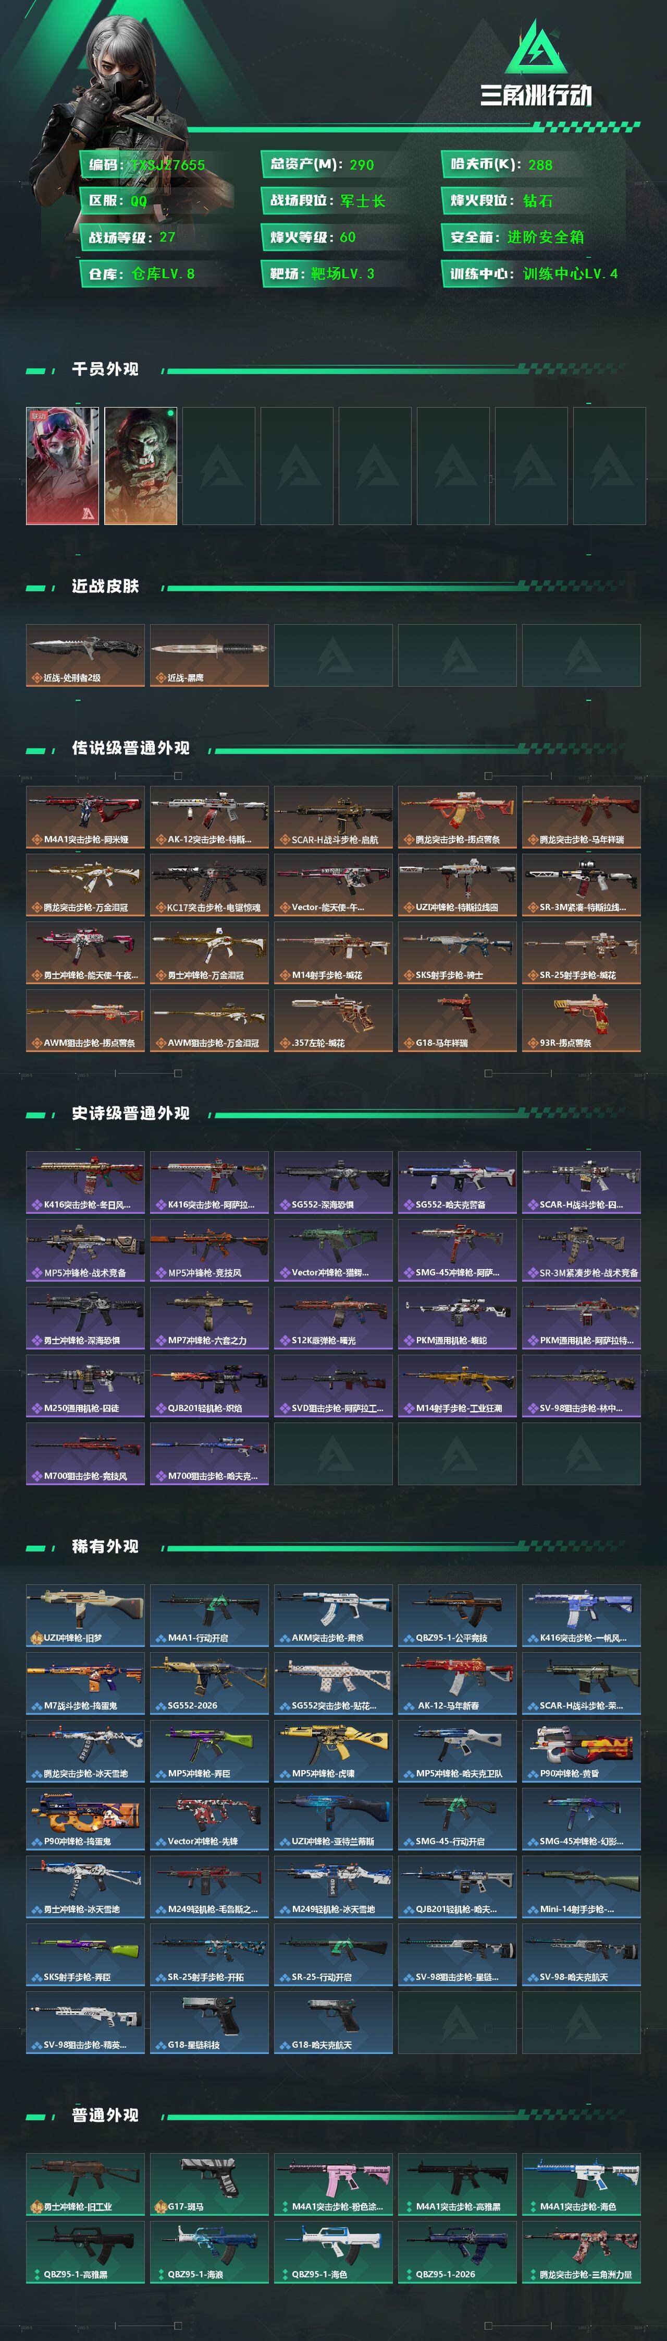Pick the G17-斑马 pistol skin
This screenshot has width=667, height=2341.
209,2184
